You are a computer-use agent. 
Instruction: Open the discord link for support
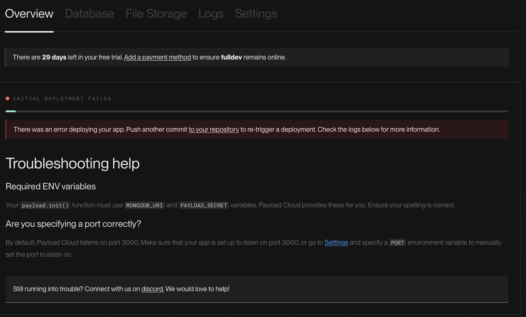point(153,289)
